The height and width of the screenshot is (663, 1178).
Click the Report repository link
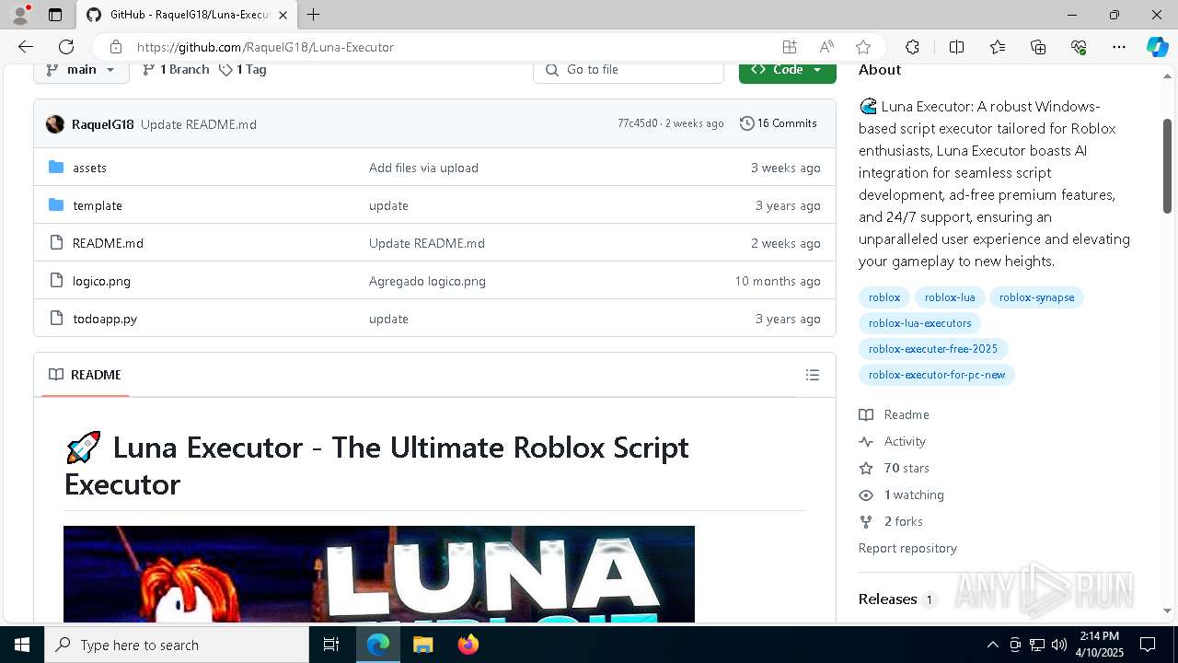(x=907, y=548)
